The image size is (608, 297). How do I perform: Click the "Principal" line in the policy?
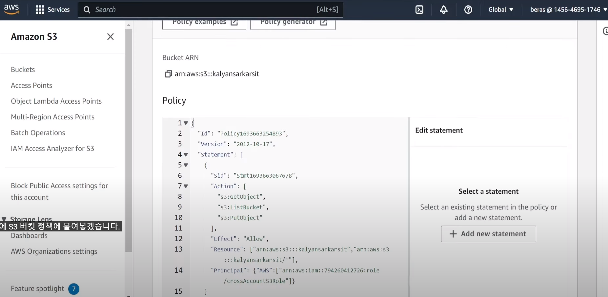[x=295, y=275]
